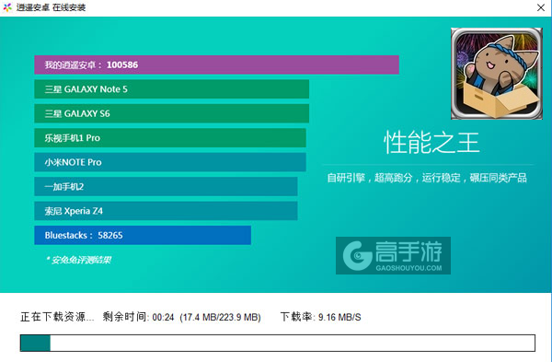Click the 自研引擎 slogan text line
Screen dimensions: 552x362
click(x=427, y=178)
